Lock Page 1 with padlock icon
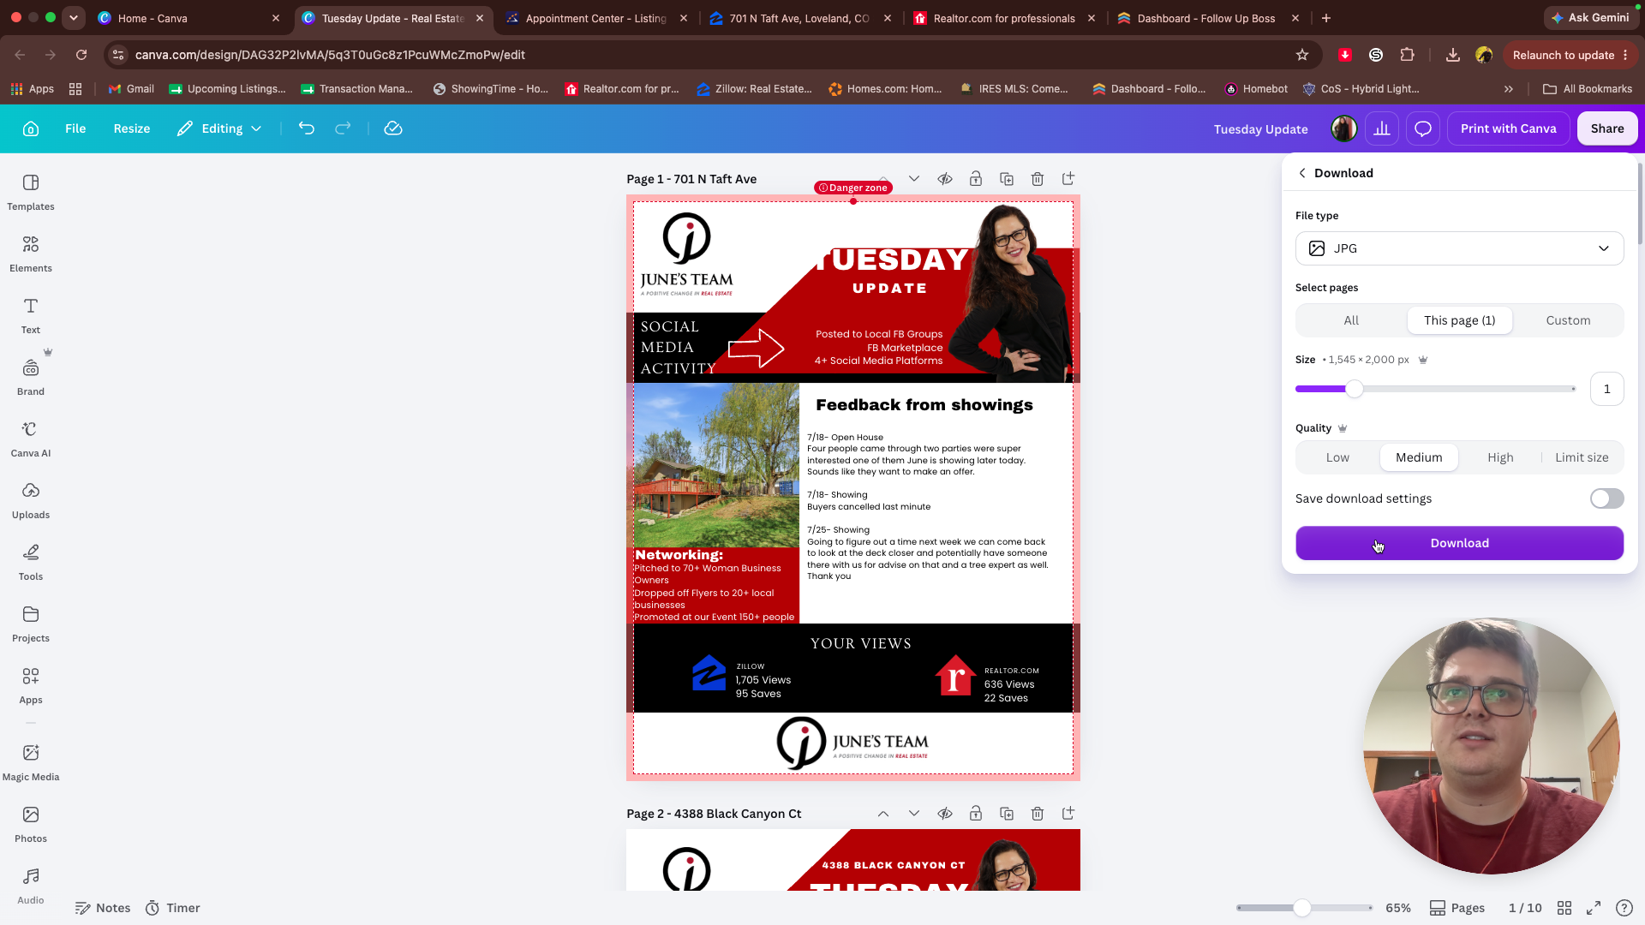This screenshot has height=925, width=1645. 976,179
